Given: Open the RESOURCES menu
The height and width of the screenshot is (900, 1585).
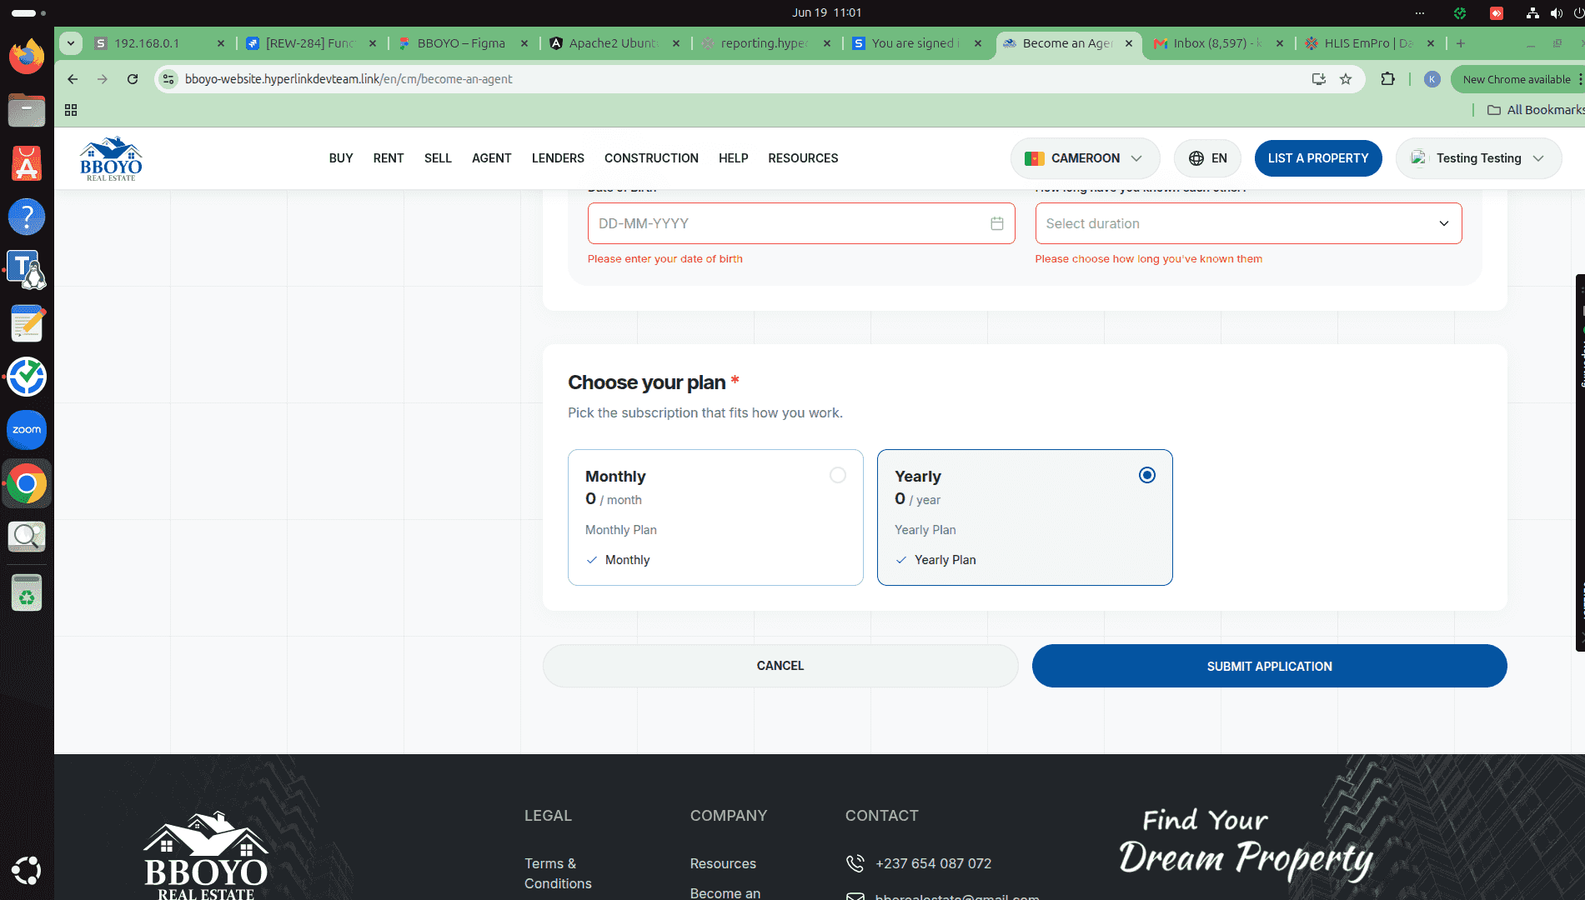Looking at the screenshot, I should 803,158.
